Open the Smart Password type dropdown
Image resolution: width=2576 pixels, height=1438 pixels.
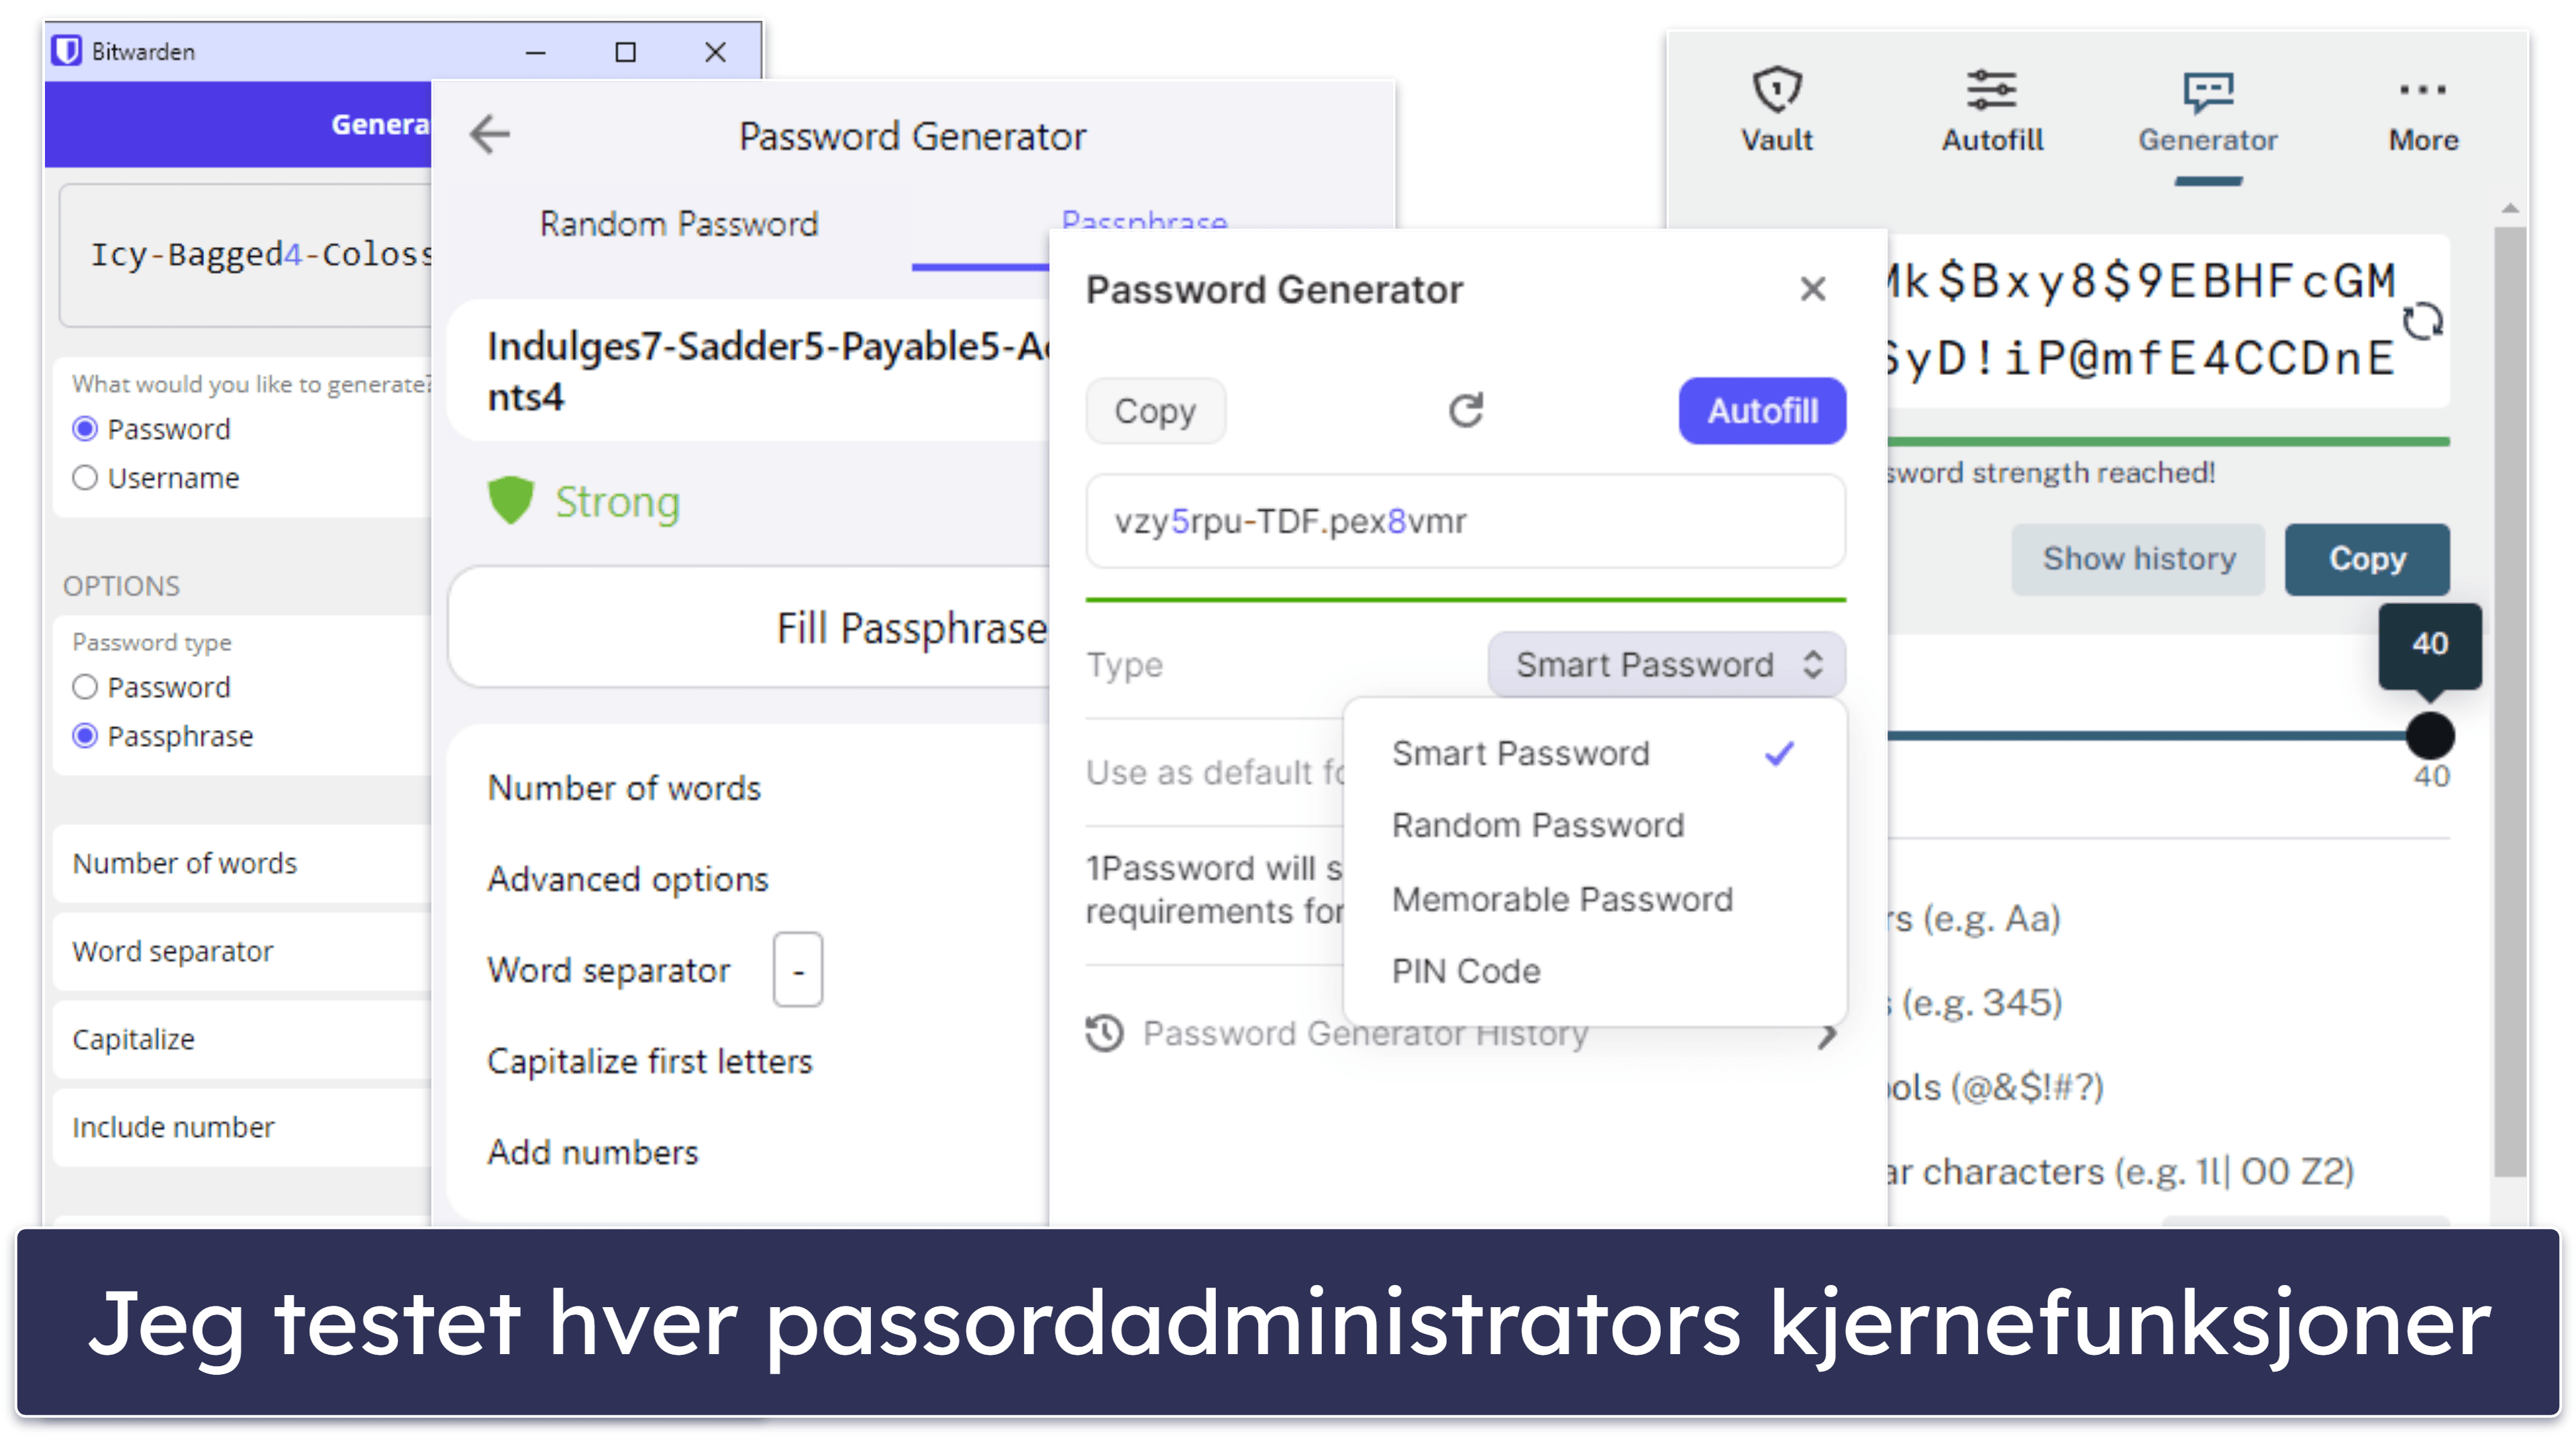[x=1666, y=664]
